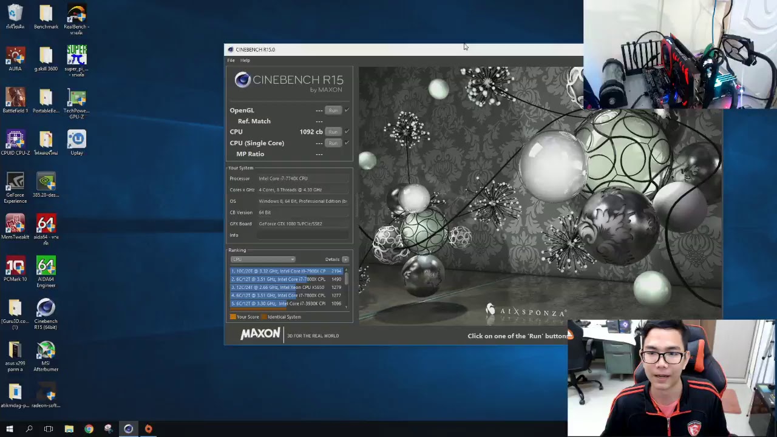Open the File menu in Cinebench
The width and height of the screenshot is (777, 437).
(x=231, y=60)
